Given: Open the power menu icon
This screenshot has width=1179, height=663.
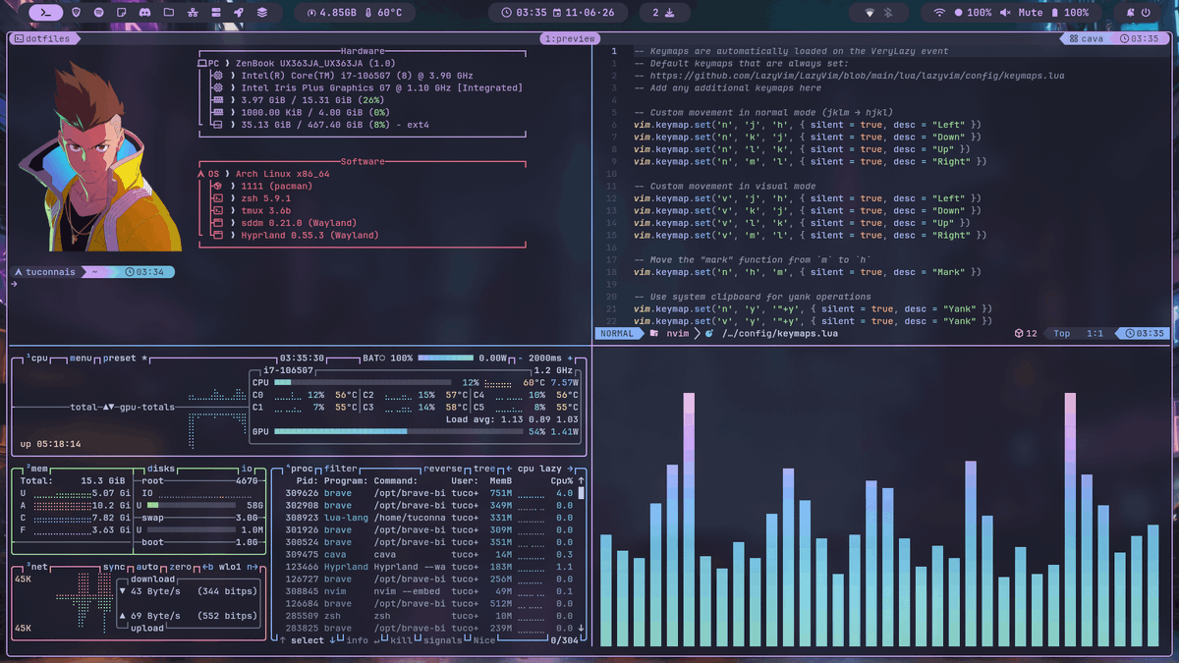Looking at the screenshot, I should point(1146,13).
